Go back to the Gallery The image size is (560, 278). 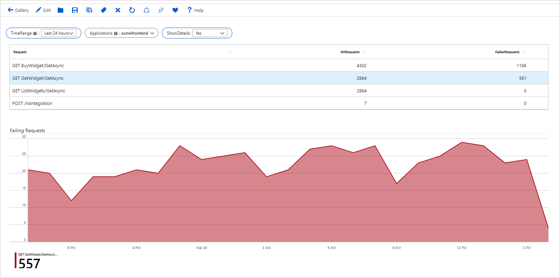click(x=18, y=10)
